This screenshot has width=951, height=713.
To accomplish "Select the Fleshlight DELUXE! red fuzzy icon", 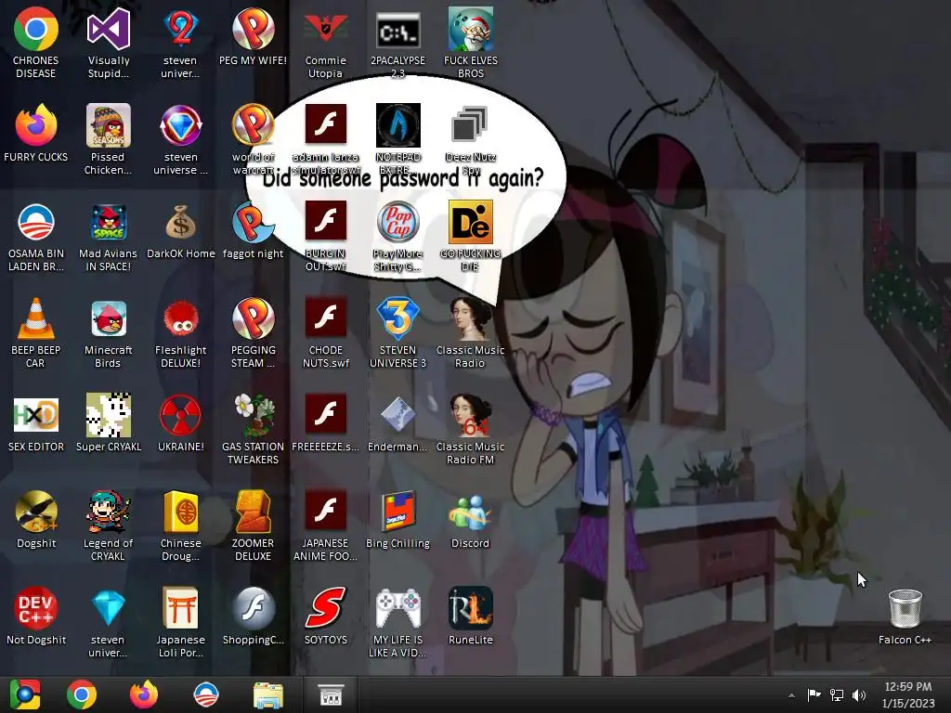I will coord(180,333).
